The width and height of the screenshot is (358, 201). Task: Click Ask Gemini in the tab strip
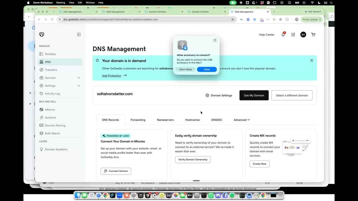click(x=313, y=12)
